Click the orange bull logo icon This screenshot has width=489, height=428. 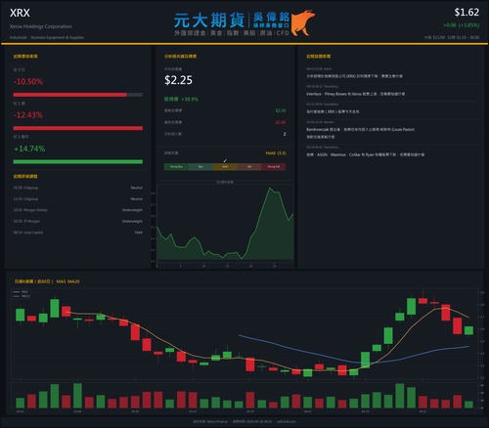click(x=303, y=22)
